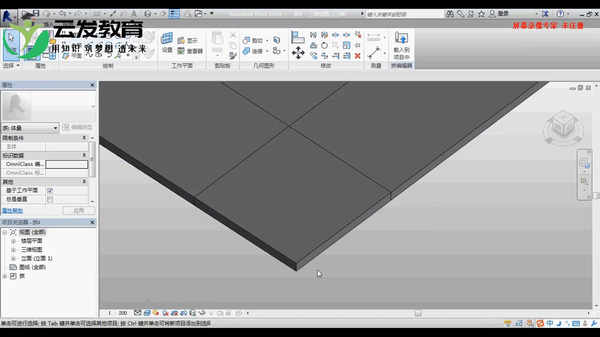Image resolution: width=600 pixels, height=337 pixels.
Task: Open the 族: 体量 family dropdown
Action: click(55, 128)
